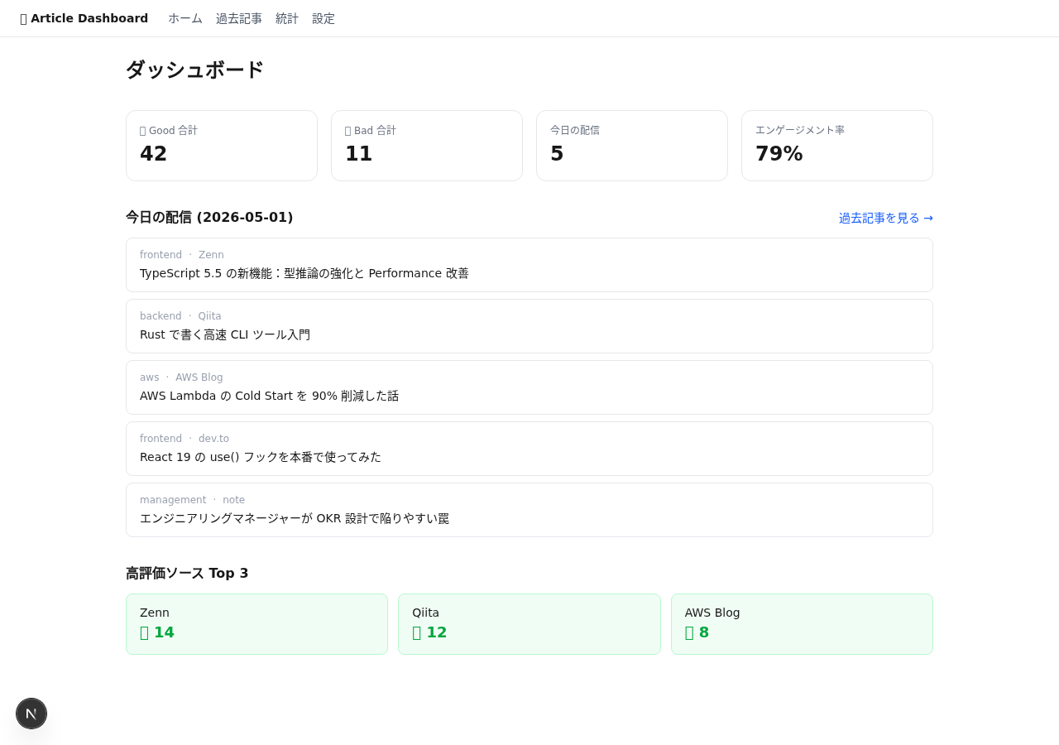Viewport: 1059px width, 745px height.
Task: Click the ダッシュボード page heading
Action: [194, 70]
